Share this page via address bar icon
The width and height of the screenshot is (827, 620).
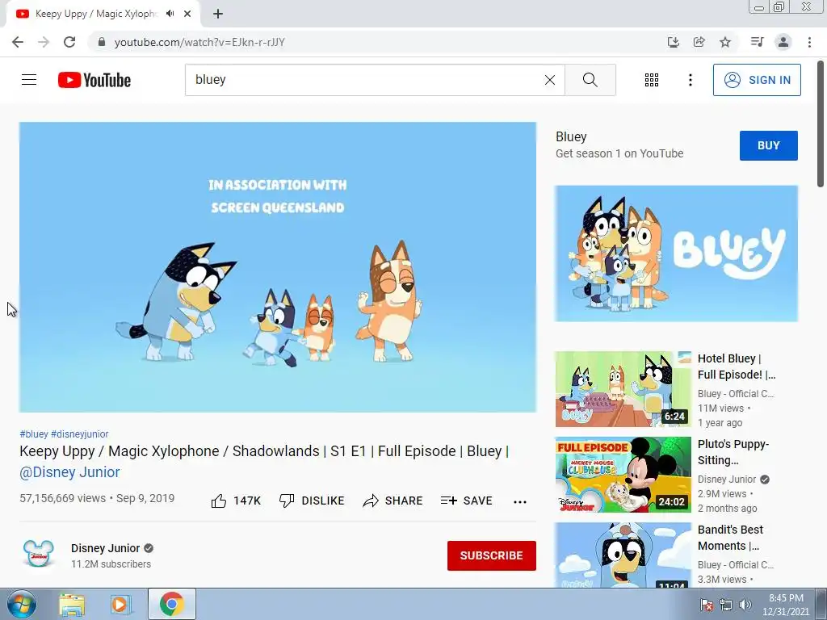click(699, 42)
